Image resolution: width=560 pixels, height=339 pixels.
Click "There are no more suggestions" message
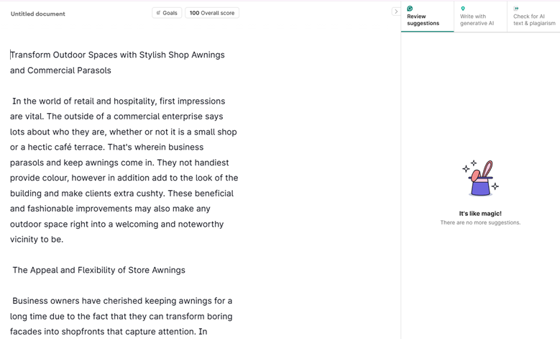[x=480, y=222]
